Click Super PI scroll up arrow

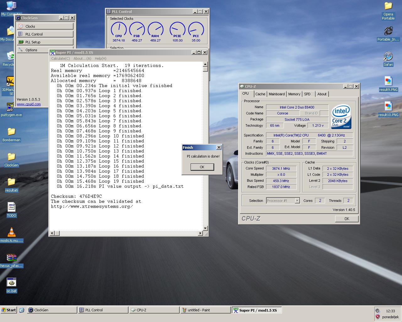(205, 64)
